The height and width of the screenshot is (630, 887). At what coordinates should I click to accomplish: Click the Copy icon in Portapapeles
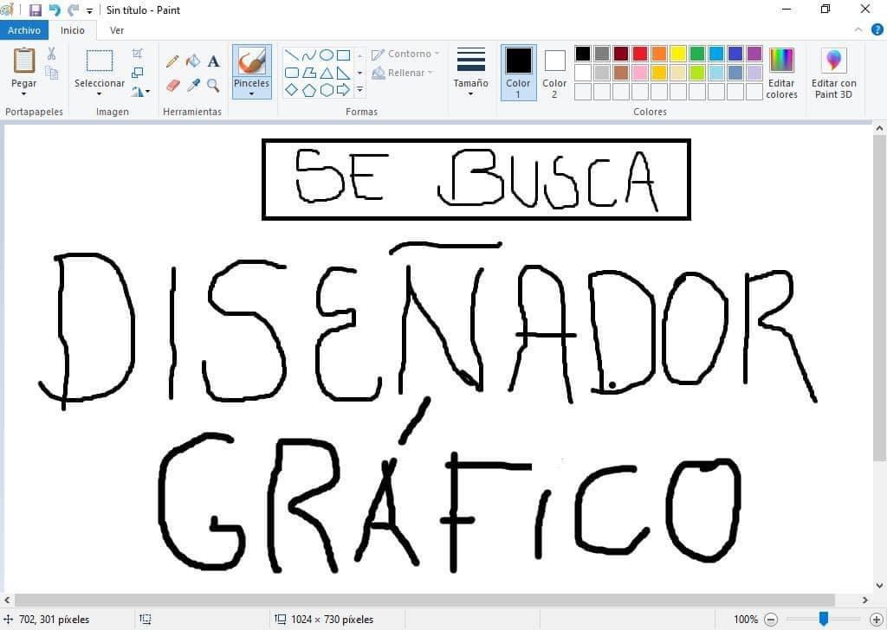(x=51, y=73)
